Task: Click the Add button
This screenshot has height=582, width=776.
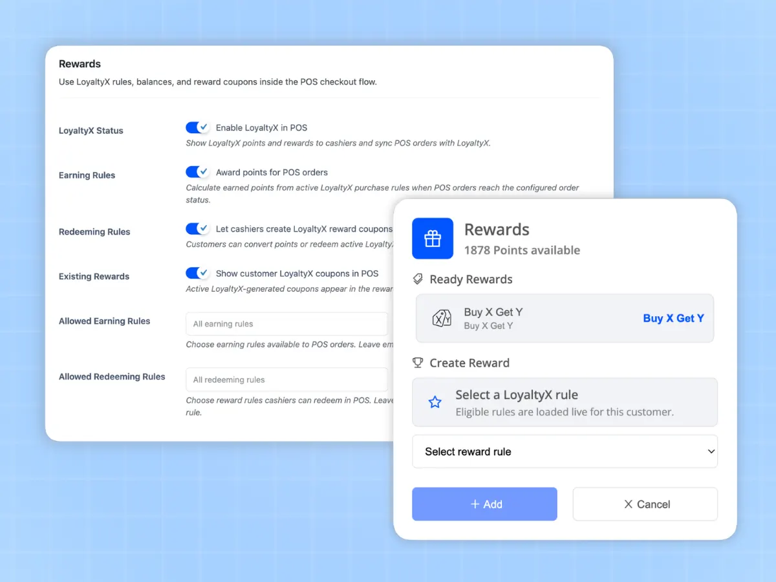Action: pos(484,504)
